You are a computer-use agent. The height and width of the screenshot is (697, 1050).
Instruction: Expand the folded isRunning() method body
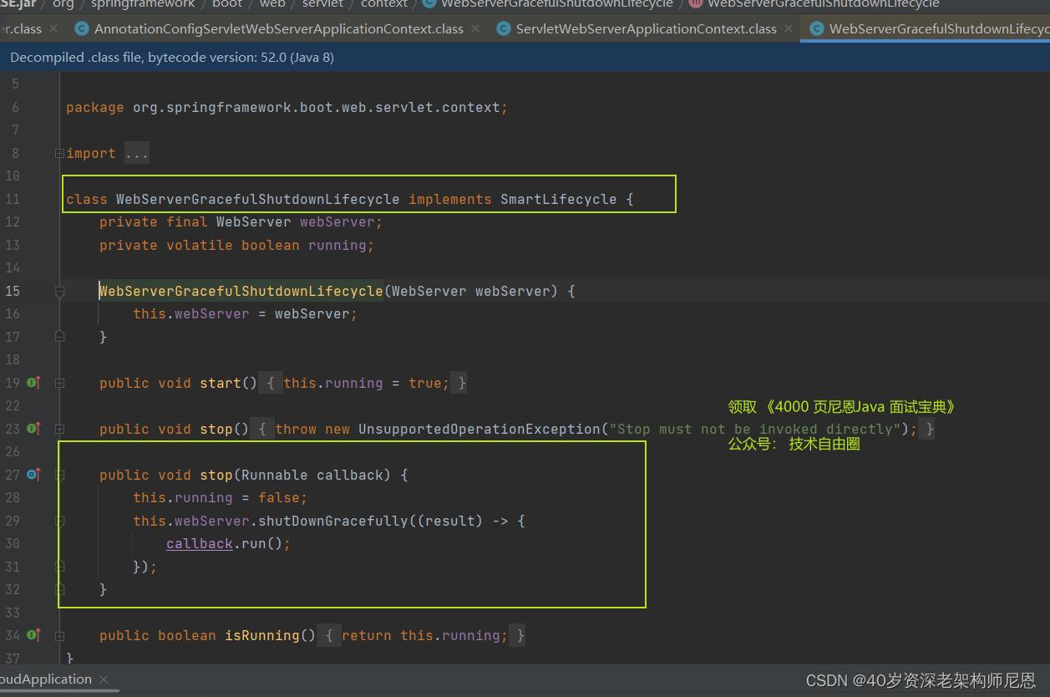pyautogui.click(x=59, y=635)
